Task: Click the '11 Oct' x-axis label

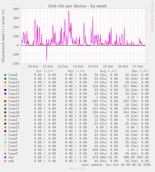Action: (x=48, y=66)
